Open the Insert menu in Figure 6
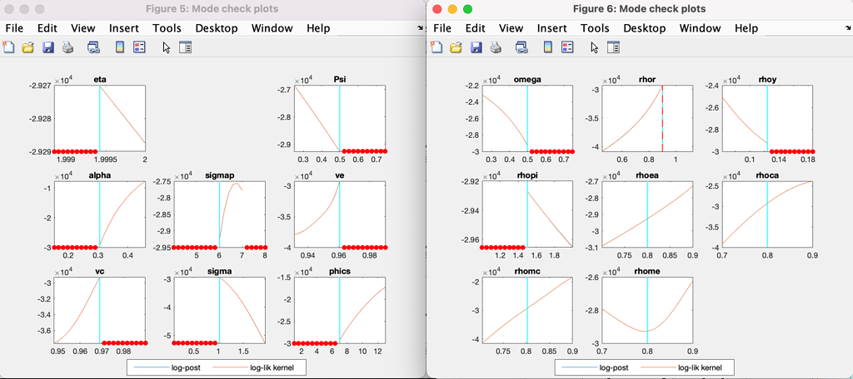This screenshot has height=379, width=853. click(x=551, y=28)
